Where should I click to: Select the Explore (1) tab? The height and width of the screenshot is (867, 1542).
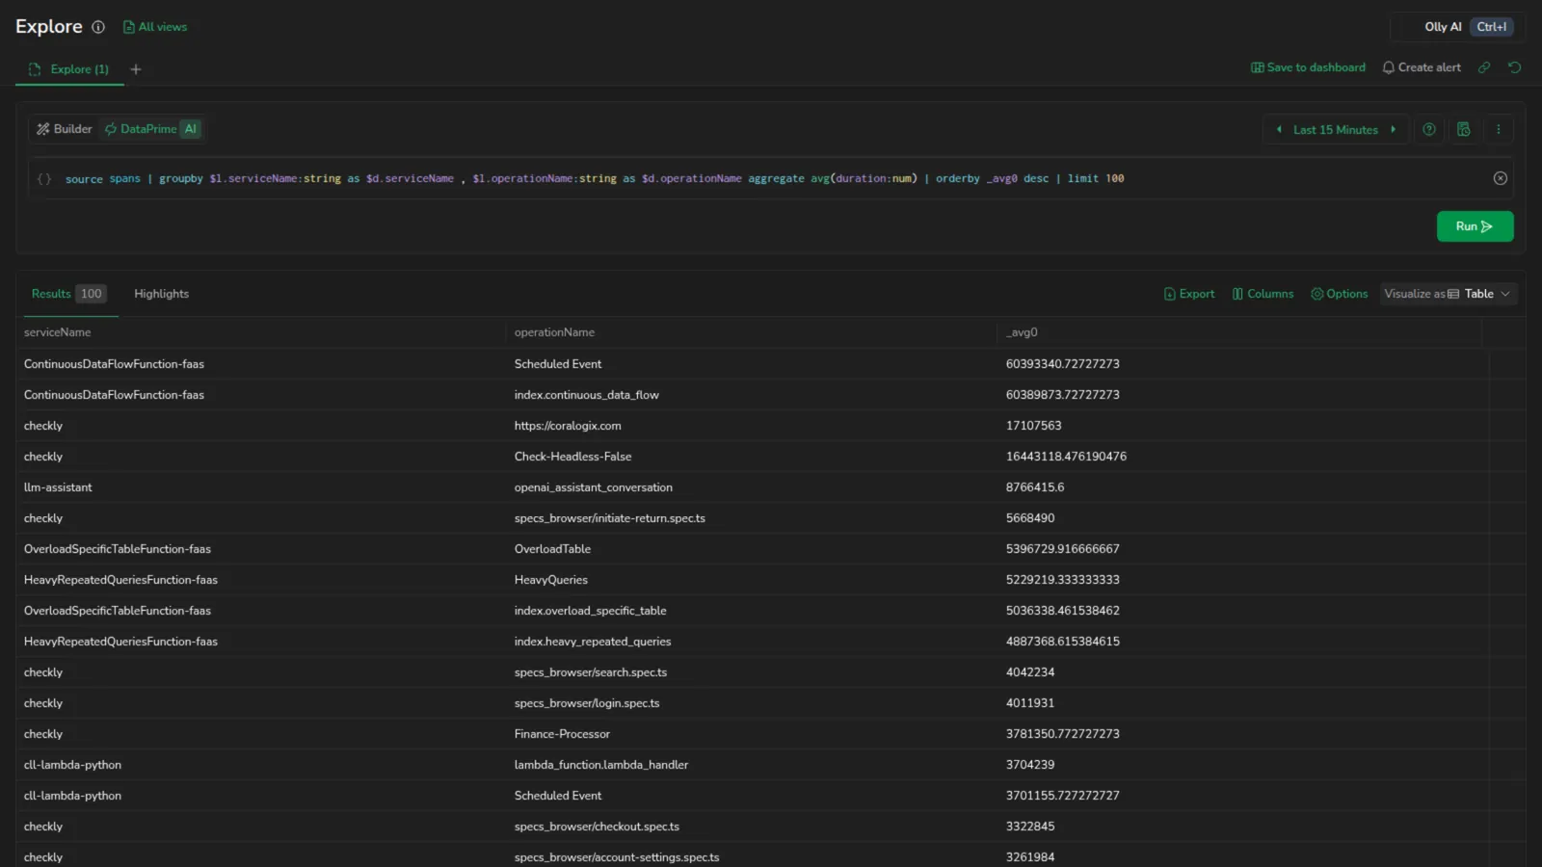(69, 69)
